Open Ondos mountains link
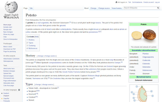This screenshot has width=164, height=102. click(77, 60)
